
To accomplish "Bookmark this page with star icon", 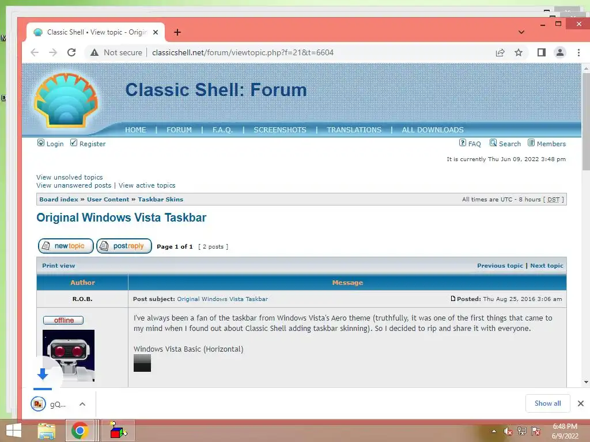I will [519, 52].
